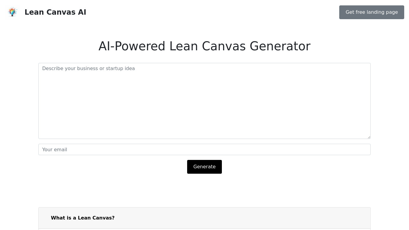
Task: Click the "Lean Canvas AI" header text
Action: point(55,12)
